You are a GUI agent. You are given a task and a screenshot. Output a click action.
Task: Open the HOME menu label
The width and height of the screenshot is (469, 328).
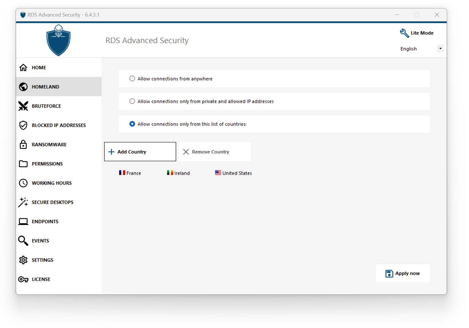39,68
